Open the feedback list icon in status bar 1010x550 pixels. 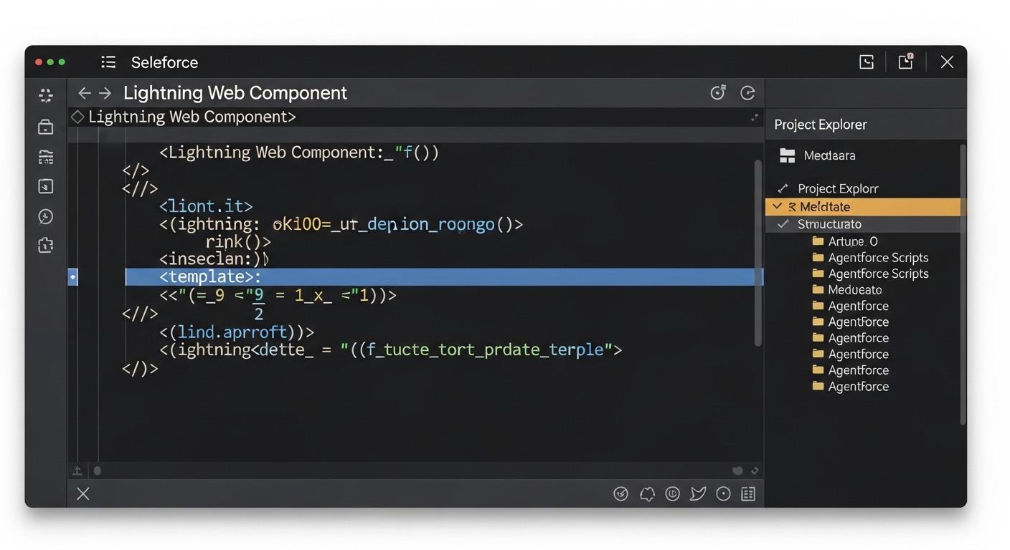pyautogui.click(x=747, y=493)
